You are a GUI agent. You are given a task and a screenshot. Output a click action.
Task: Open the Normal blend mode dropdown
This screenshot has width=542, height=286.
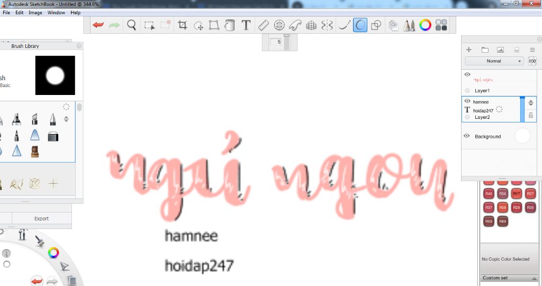point(494,61)
